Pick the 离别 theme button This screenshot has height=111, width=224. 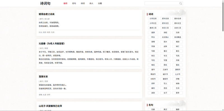point(178,42)
